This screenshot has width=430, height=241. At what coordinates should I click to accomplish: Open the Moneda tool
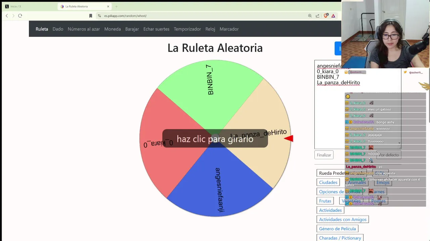pyautogui.click(x=113, y=29)
